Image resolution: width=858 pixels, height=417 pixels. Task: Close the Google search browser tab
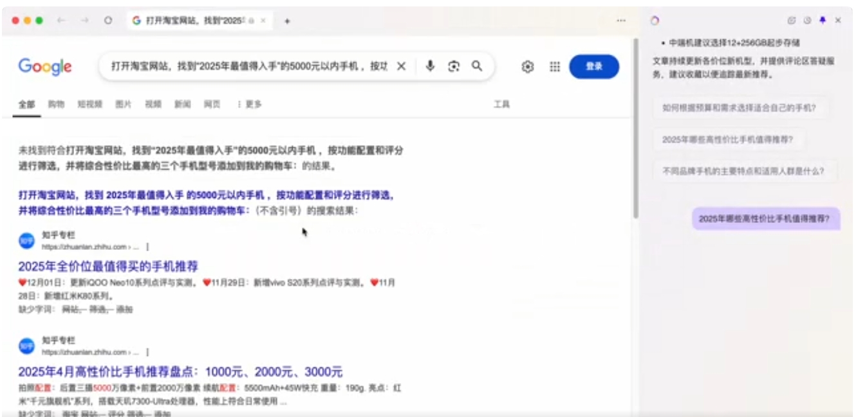(x=263, y=21)
